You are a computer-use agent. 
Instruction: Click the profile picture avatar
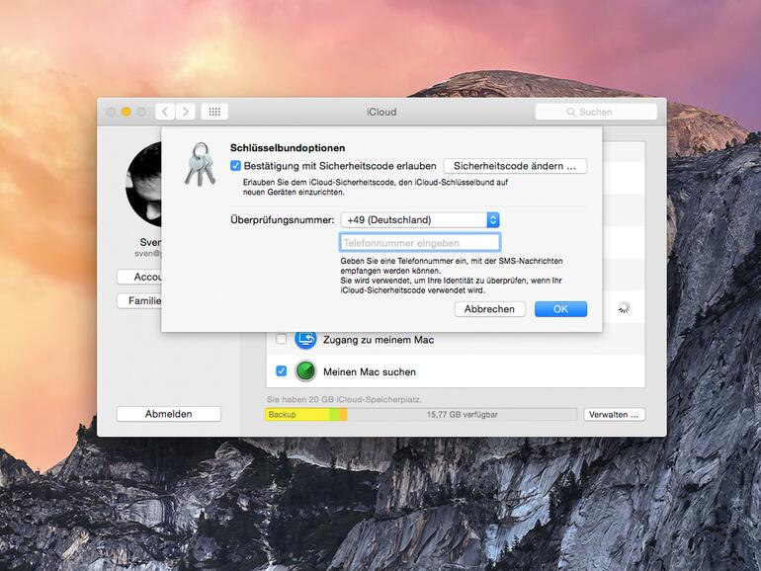coord(143,185)
